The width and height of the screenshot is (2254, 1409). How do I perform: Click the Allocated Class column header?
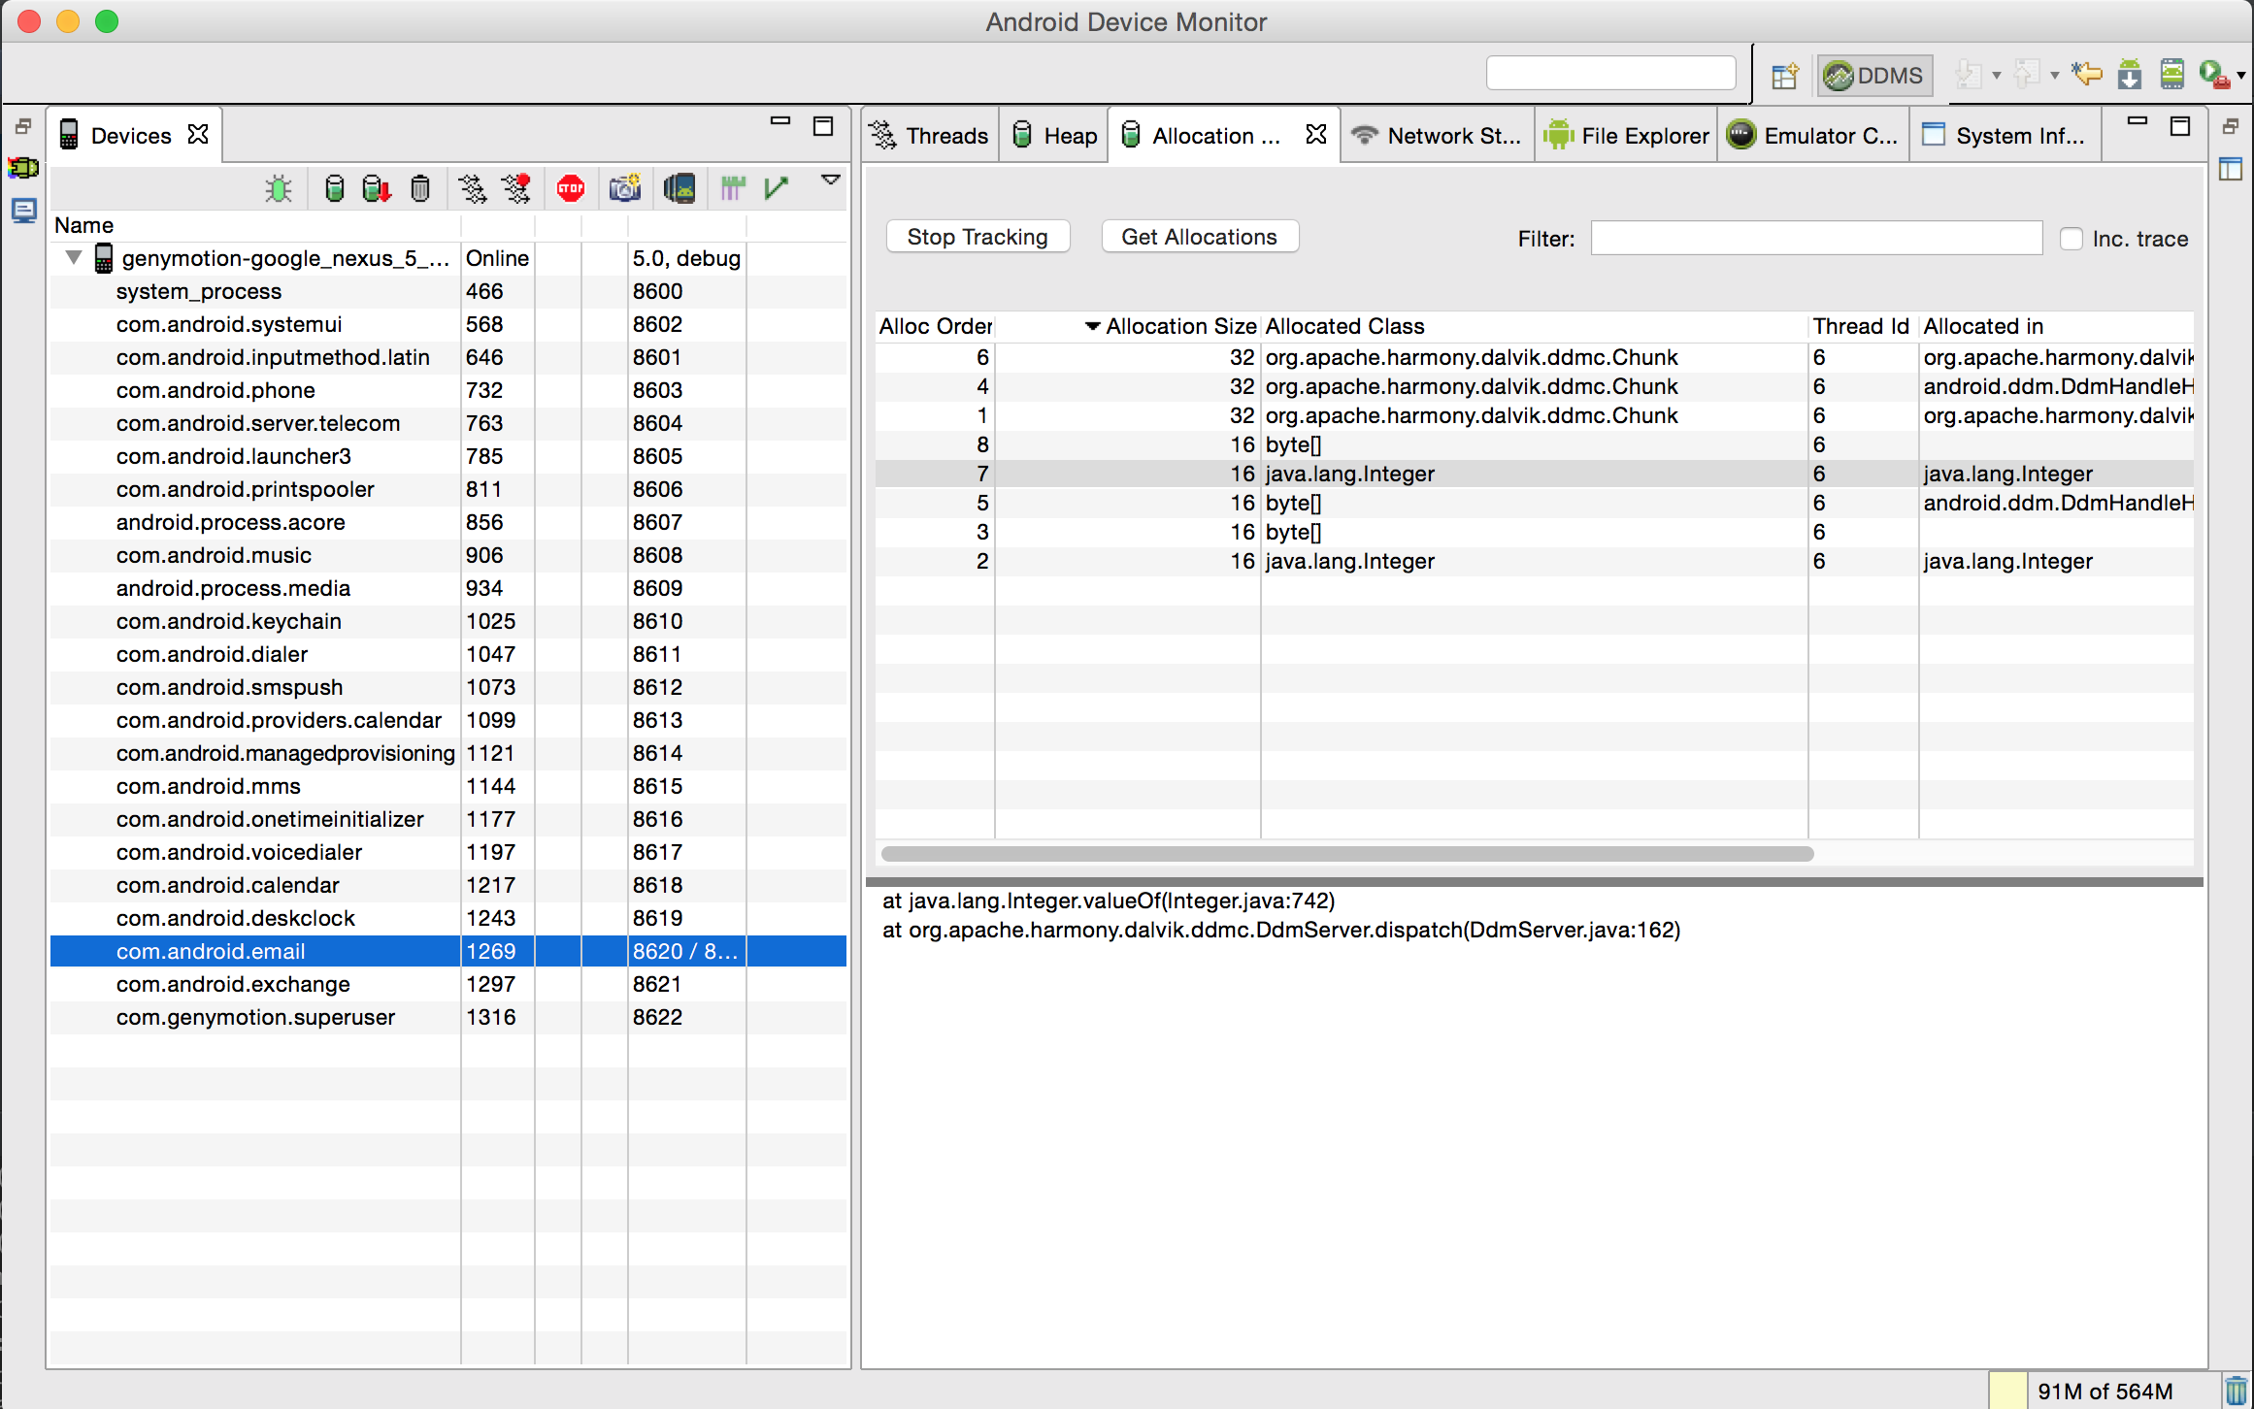(1534, 326)
